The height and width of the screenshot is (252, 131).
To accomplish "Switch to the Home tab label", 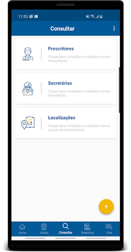I will coord(22,233).
